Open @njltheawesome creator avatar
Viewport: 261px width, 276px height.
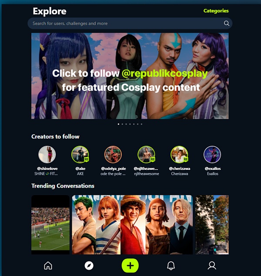pyautogui.click(x=146, y=155)
